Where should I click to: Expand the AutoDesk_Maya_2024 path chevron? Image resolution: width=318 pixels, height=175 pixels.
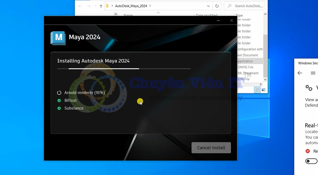click(150, 6)
